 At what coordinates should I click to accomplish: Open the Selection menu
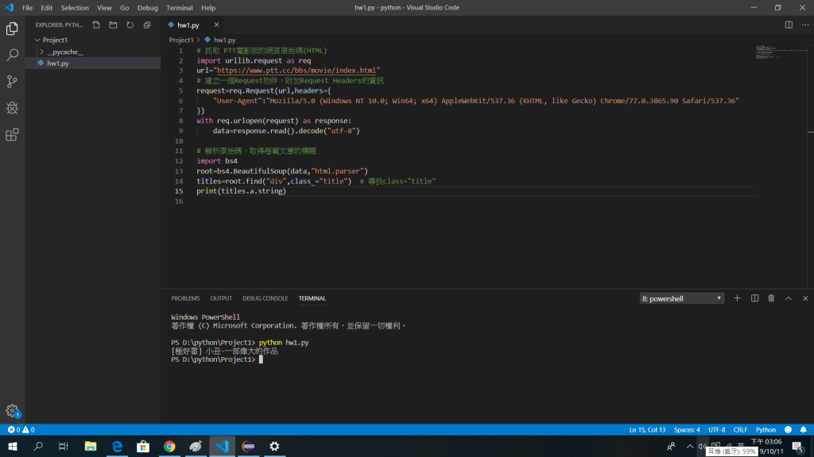point(75,8)
